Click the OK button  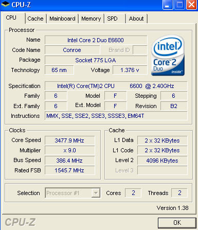click(177, 223)
